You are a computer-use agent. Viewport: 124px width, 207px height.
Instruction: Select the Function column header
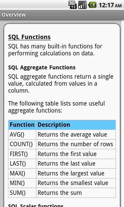coord(22,125)
